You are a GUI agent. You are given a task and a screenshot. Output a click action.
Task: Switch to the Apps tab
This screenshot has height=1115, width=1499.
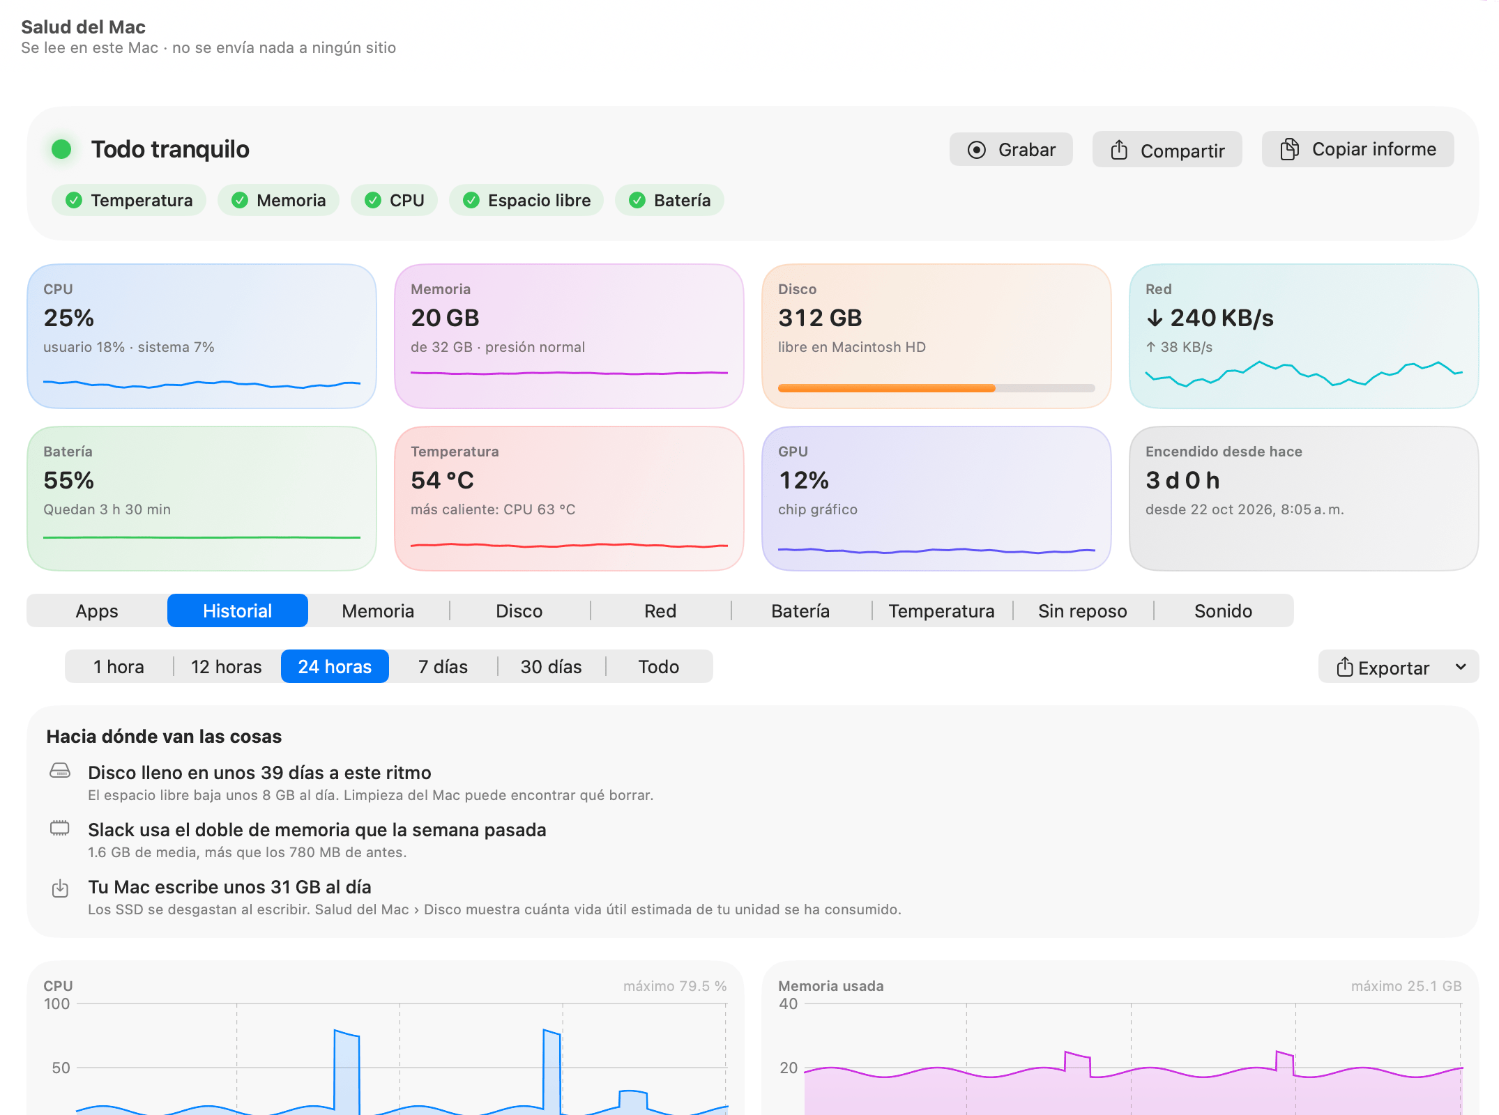(x=97, y=611)
